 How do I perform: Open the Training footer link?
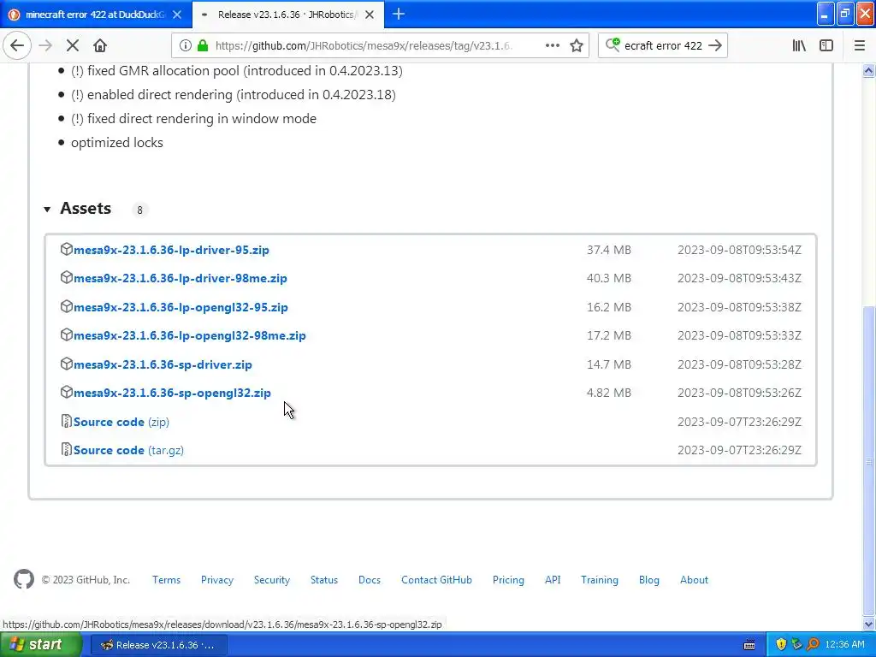tap(600, 580)
